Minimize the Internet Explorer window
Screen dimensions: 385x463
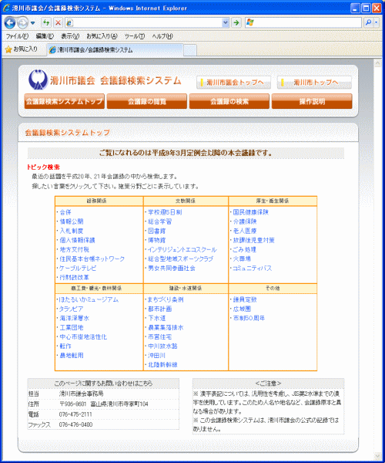point(355,8)
